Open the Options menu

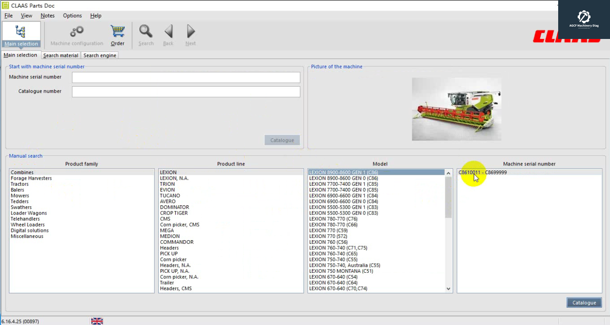coord(72,15)
